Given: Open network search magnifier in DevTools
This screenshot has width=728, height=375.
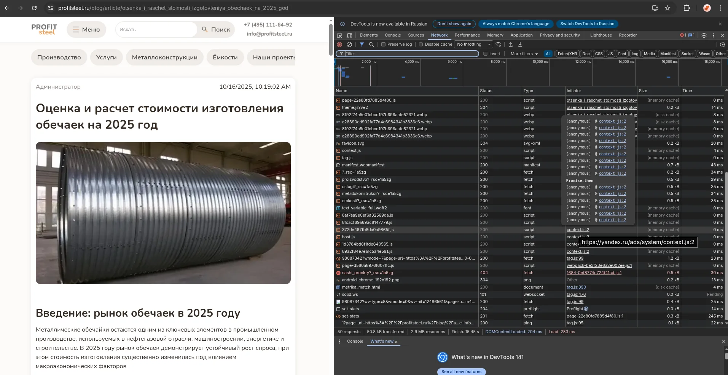Looking at the screenshot, I should pos(371,45).
